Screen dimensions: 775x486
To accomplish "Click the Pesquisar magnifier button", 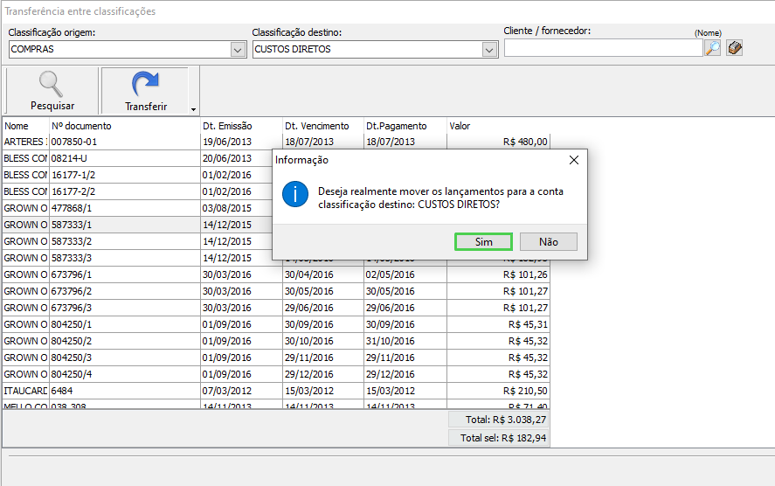I will tap(52, 91).
